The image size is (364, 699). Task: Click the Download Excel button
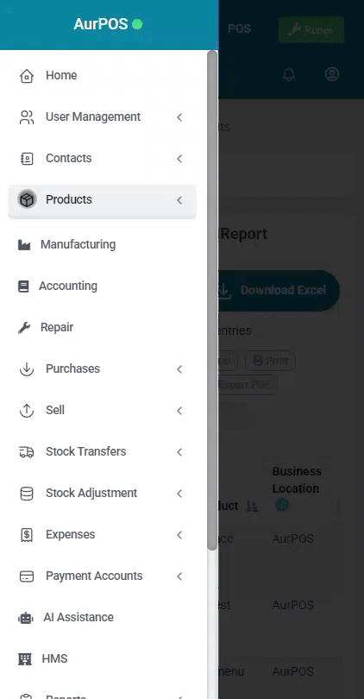coord(279,290)
